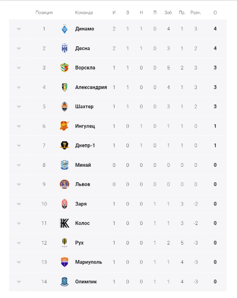Click the Мариуполь team crest
This screenshot has height=298, width=237.
click(x=65, y=262)
